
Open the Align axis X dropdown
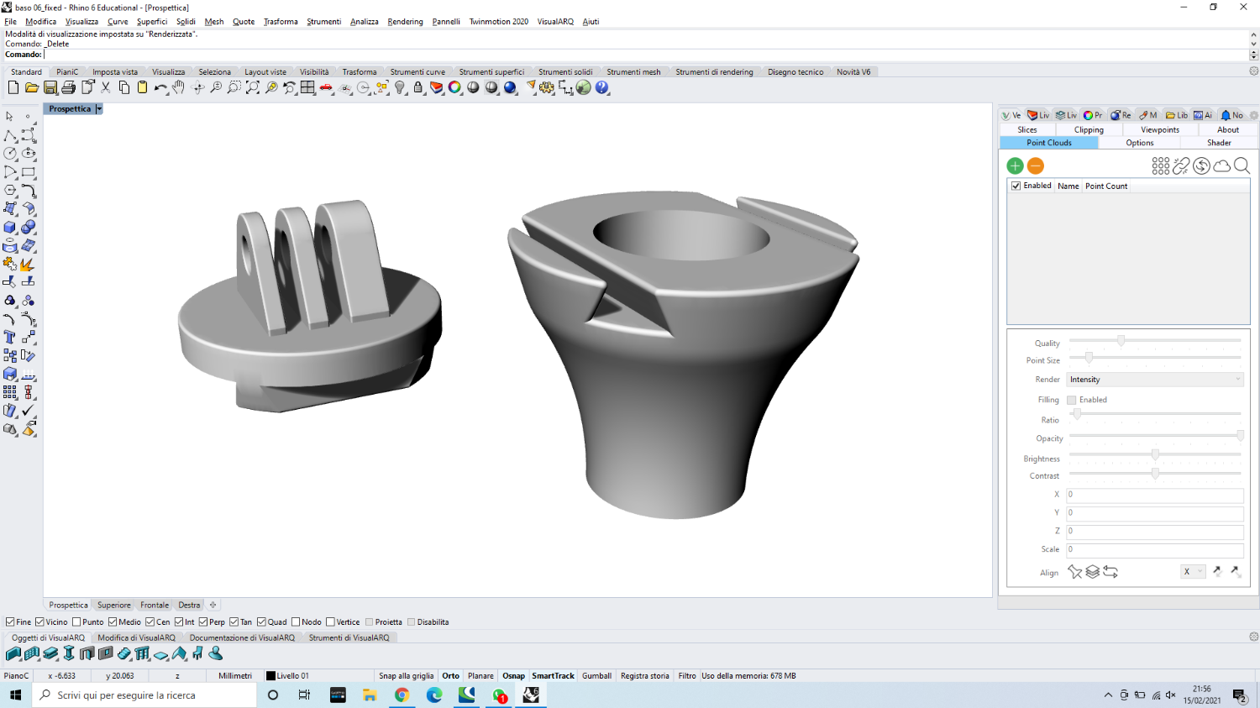click(x=1193, y=572)
